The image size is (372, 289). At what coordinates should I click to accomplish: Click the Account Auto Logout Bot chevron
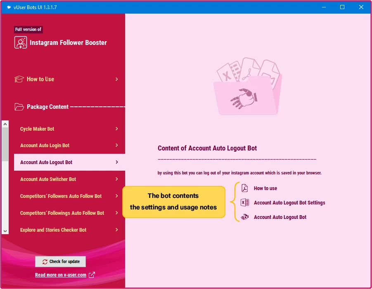116,162
